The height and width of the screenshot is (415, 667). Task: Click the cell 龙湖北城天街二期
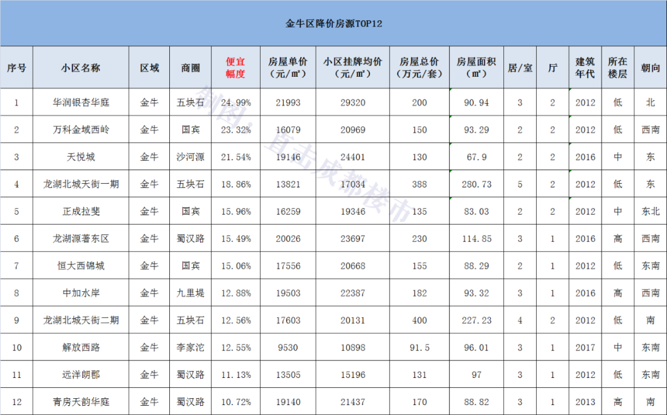coord(81,320)
